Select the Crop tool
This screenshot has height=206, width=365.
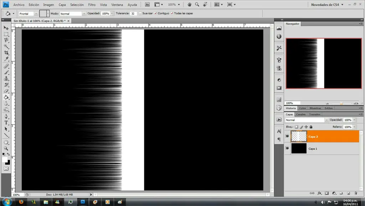(6, 53)
